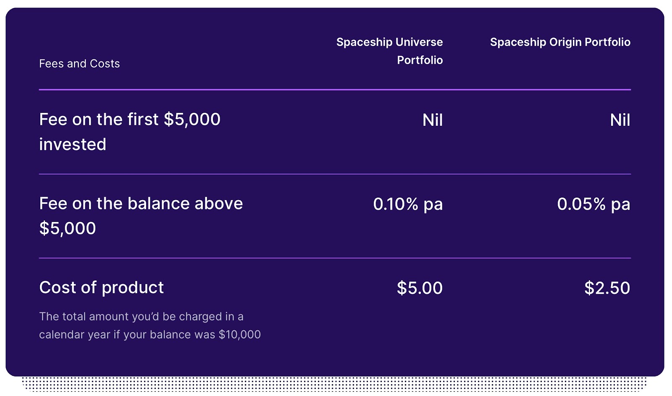Image resolution: width=672 pixels, height=396 pixels.
Task: Click the $10,000 balance figure in the description
Action: coord(239,335)
